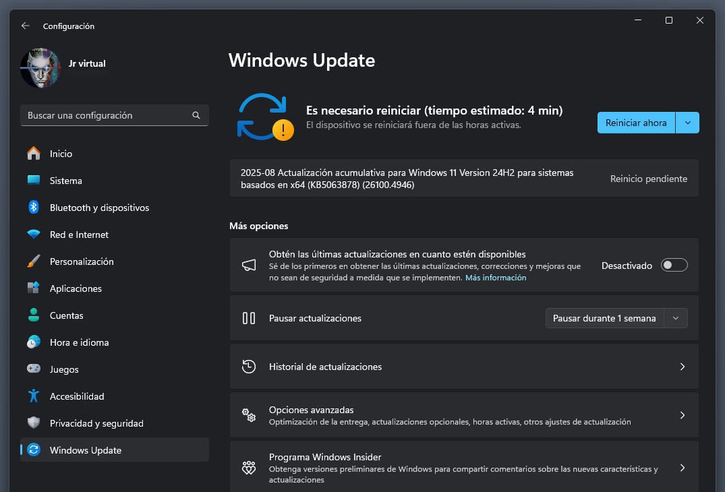Click Pausar durante 1 semana button

click(604, 318)
